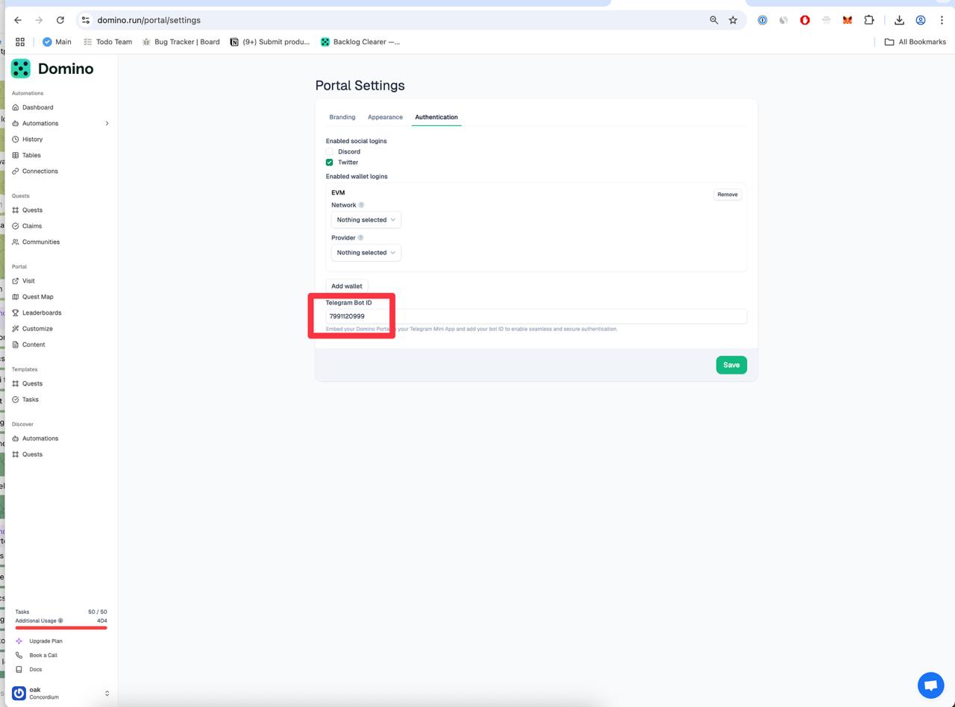Switch to the Branding tab
Image resolution: width=955 pixels, height=707 pixels.
tap(342, 117)
